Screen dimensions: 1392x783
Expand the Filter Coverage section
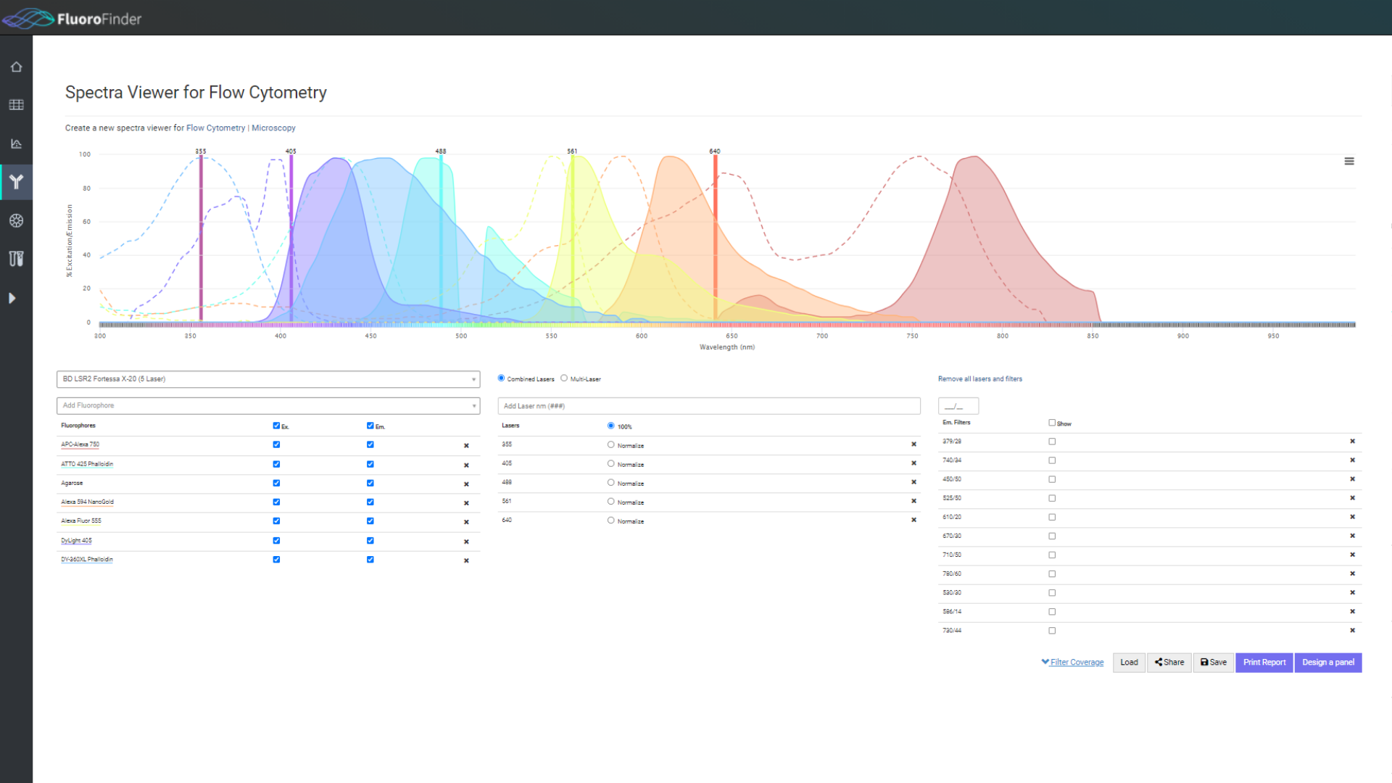coord(1072,661)
